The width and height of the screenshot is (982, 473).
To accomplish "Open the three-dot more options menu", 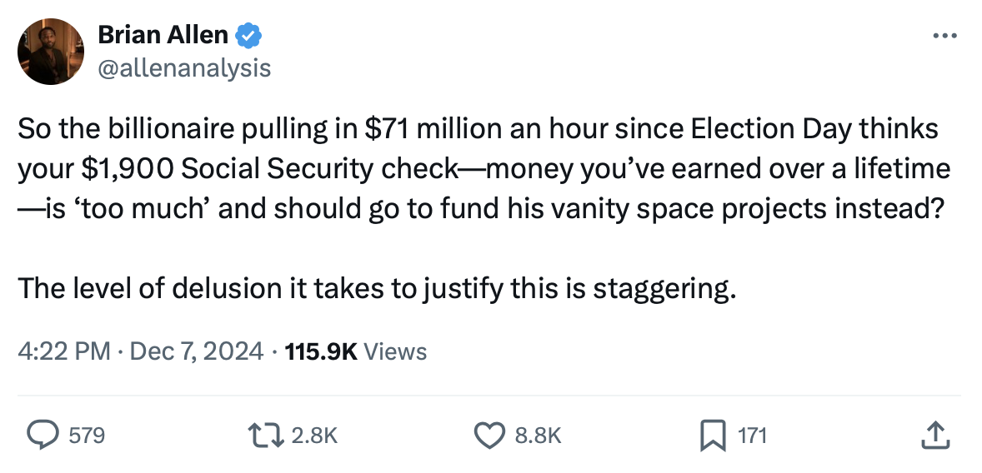I will click(x=943, y=37).
